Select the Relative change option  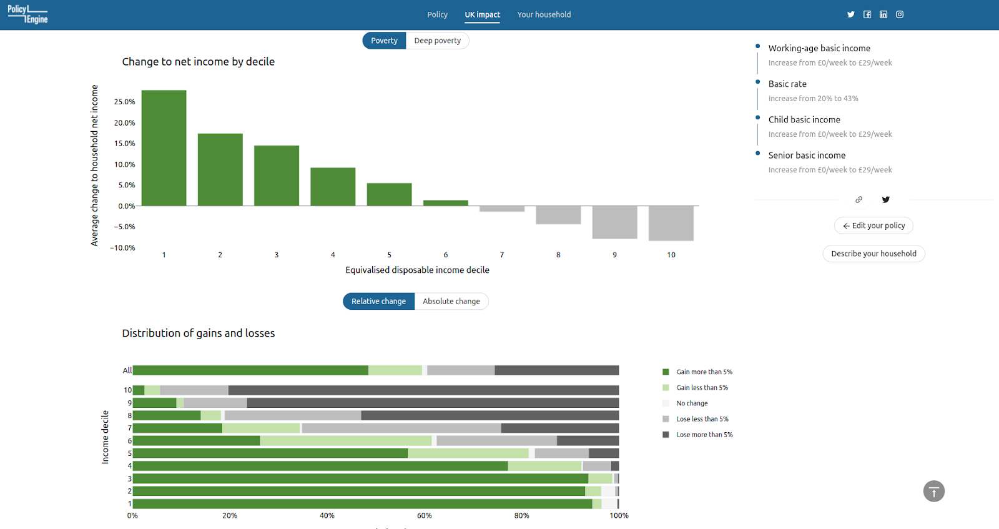[378, 301]
